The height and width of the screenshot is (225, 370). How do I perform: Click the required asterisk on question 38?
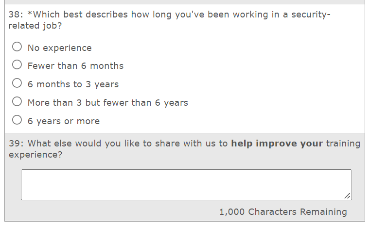coord(30,14)
